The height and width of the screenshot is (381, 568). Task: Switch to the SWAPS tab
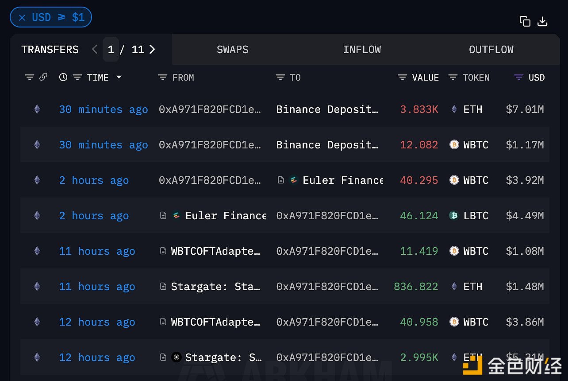click(x=232, y=49)
